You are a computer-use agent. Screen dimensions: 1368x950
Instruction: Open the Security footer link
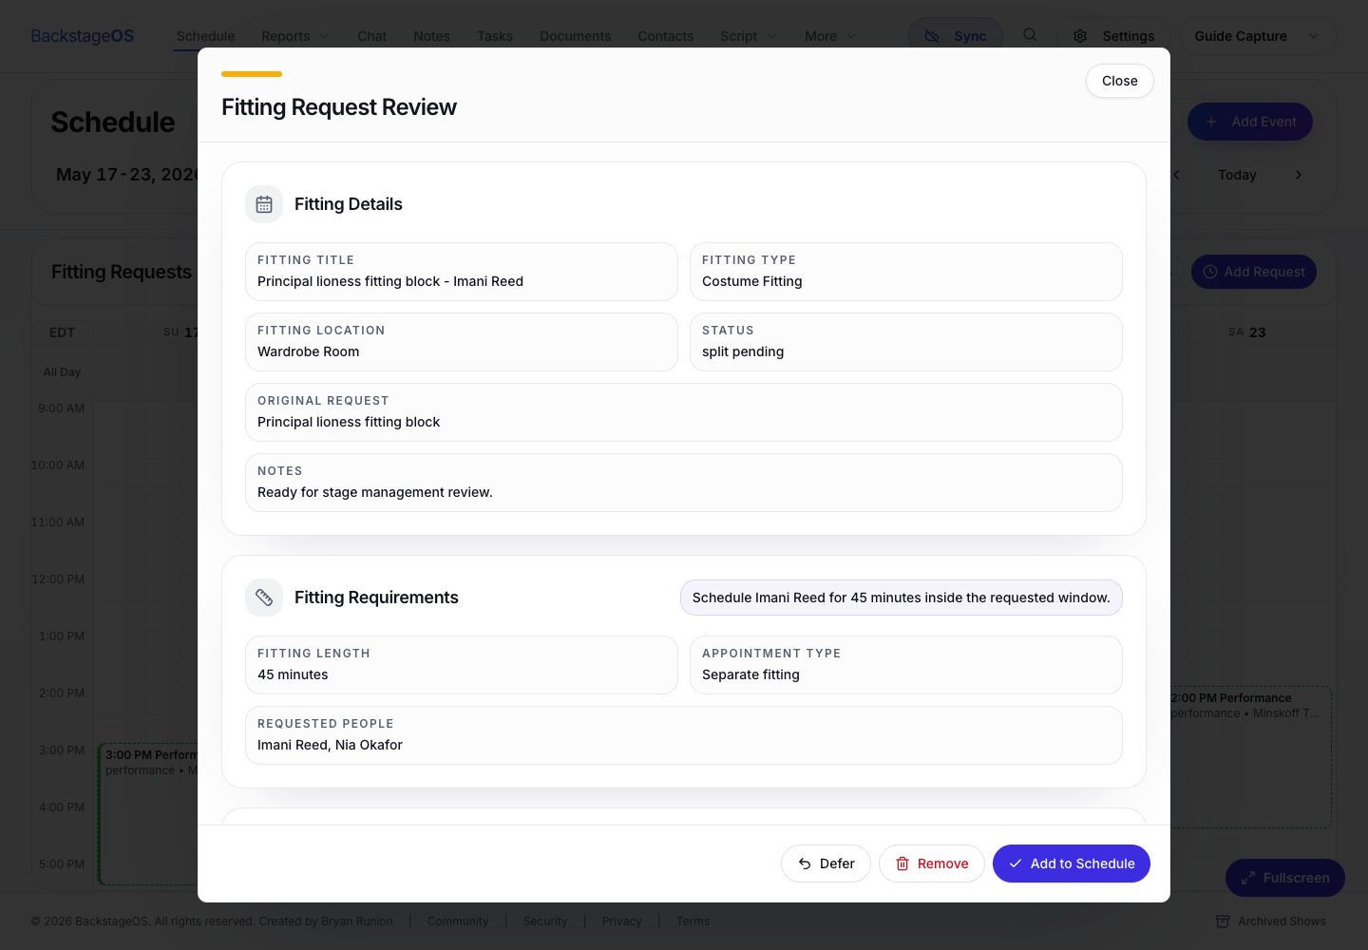point(545,921)
